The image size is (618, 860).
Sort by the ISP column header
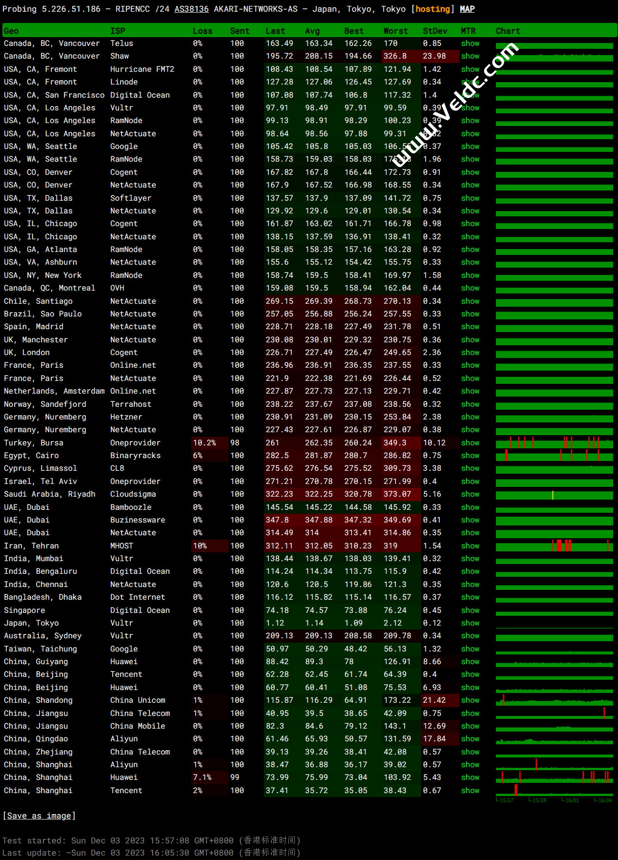pos(118,31)
